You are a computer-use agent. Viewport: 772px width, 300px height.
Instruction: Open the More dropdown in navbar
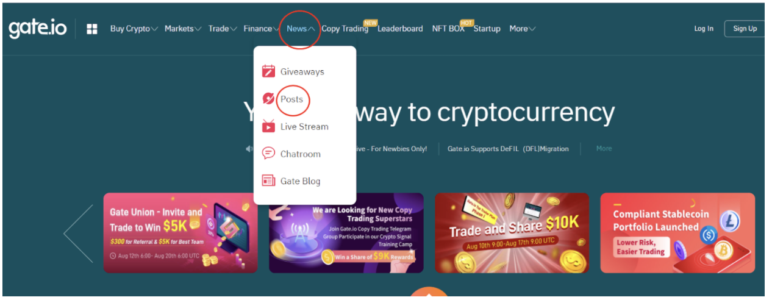(x=523, y=29)
